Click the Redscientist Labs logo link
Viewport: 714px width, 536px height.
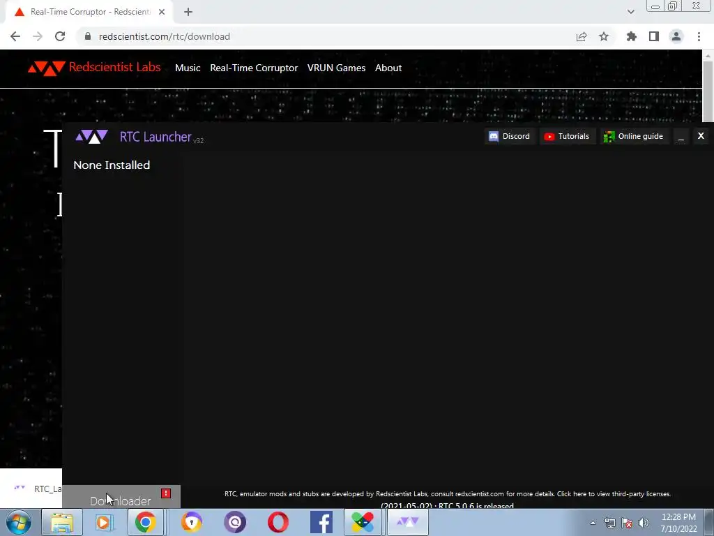coord(94,68)
